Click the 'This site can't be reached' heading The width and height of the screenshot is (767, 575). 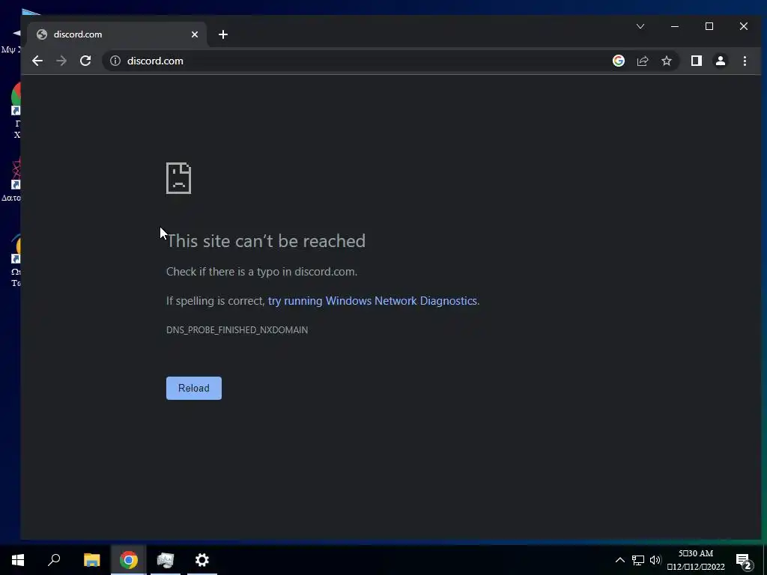(x=266, y=241)
